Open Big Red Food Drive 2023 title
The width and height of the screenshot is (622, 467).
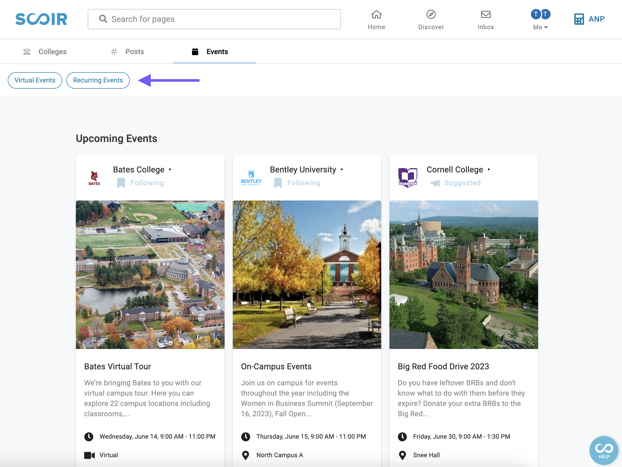pyautogui.click(x=443, y=366)
